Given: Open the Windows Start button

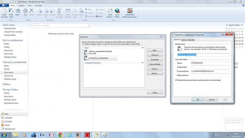Looking at the screenshot, I should coord(4,135).
